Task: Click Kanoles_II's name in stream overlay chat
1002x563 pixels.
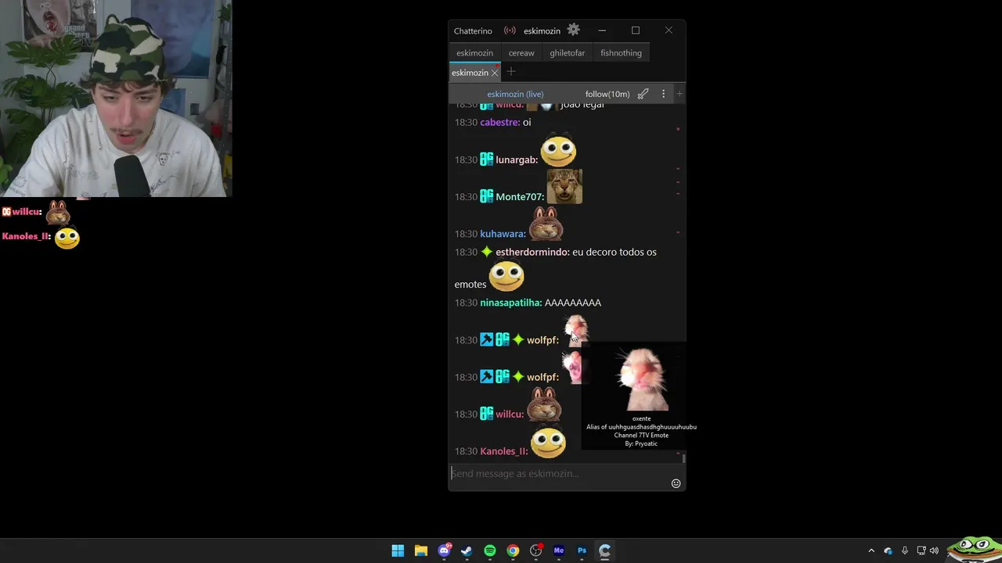Action: pos(27,236)
